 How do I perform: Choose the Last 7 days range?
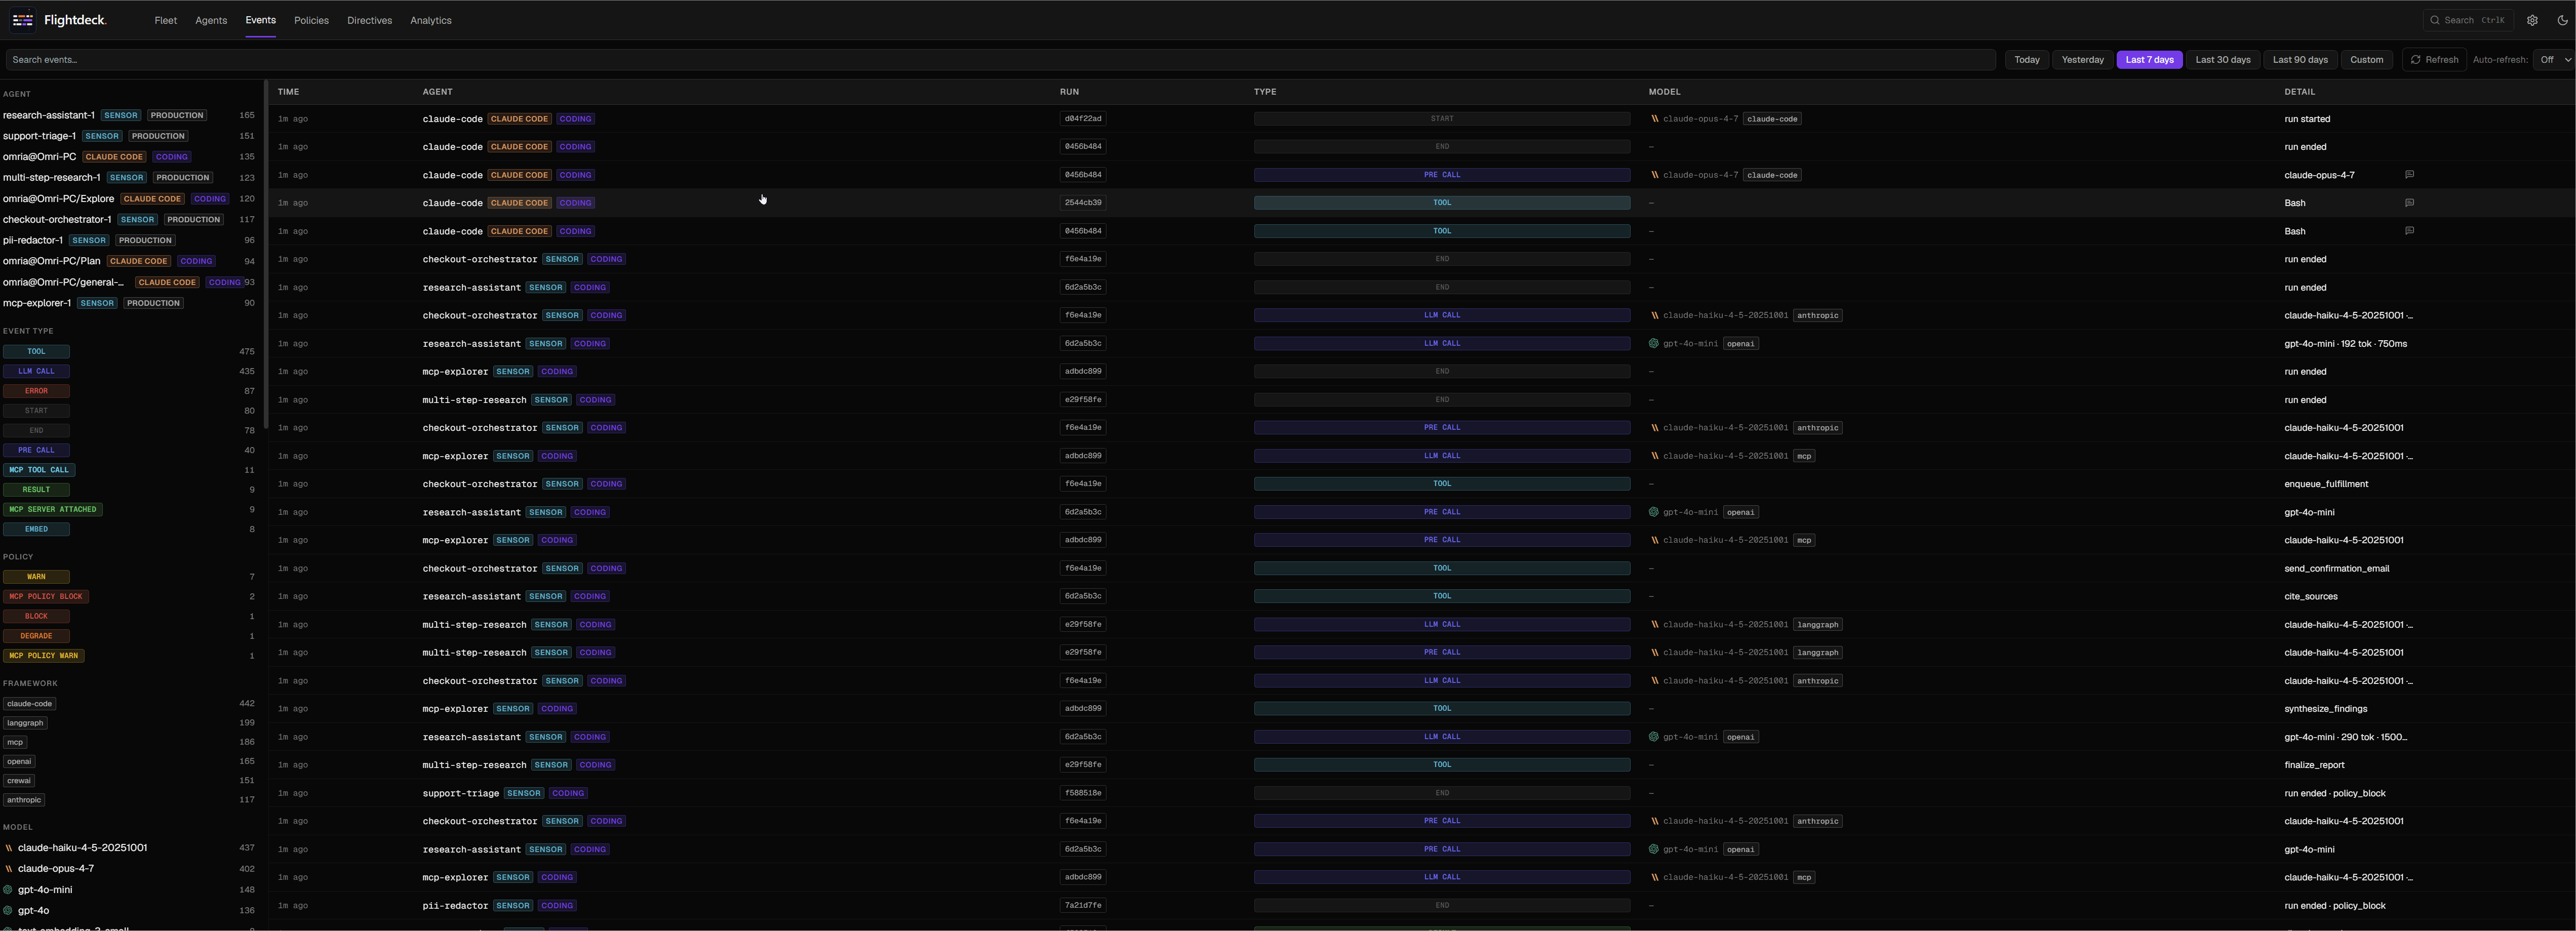(x=2150, y=60)
